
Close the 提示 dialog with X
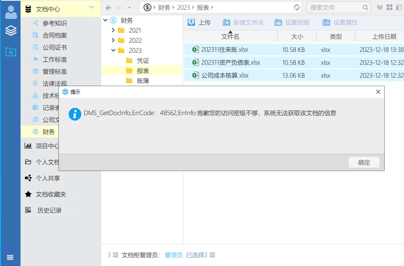pos(378,92)
